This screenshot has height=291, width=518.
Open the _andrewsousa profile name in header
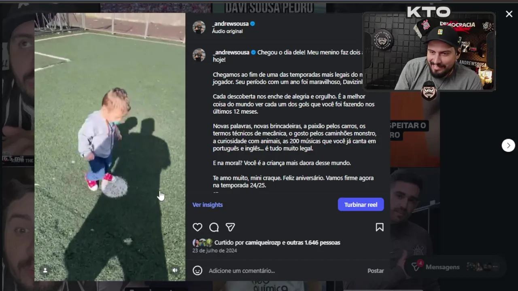(230, 24)
